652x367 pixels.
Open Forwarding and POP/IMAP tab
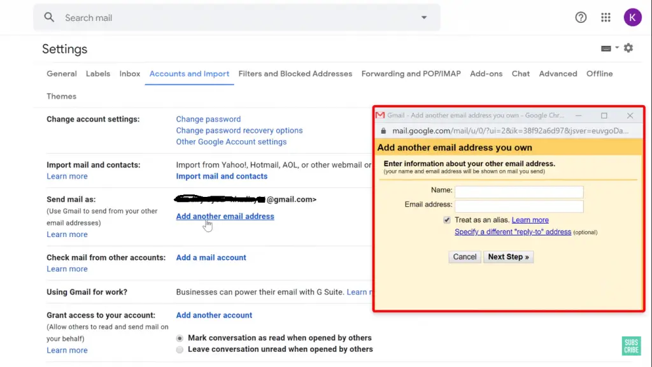tap(411, 74)
